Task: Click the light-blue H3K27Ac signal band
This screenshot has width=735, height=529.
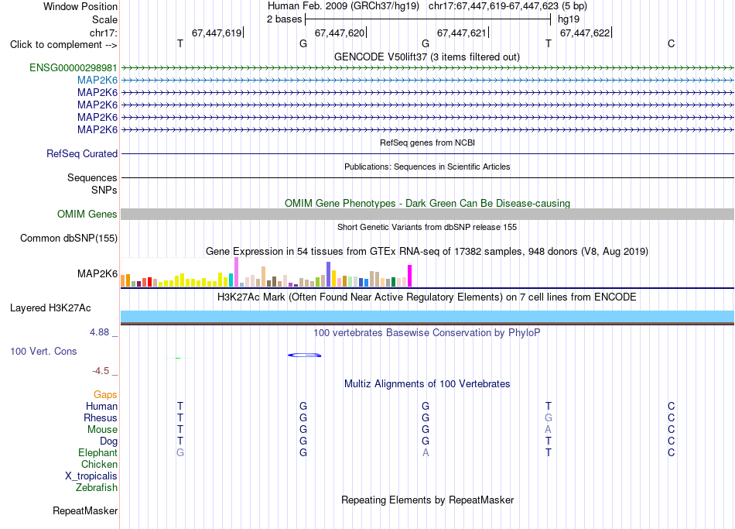Action: pos(428,316)
